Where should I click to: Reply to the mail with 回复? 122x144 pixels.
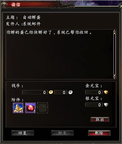23,133
